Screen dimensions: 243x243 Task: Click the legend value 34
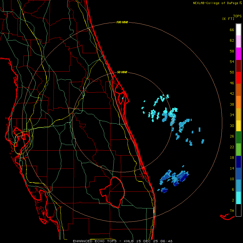pyautogui.click(x=232, y=115)
